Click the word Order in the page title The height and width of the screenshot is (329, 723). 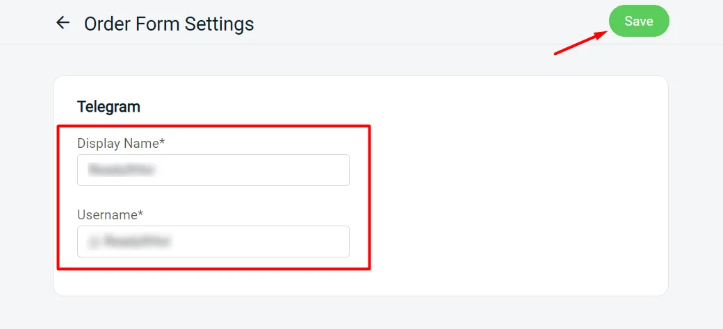point(104,24)
